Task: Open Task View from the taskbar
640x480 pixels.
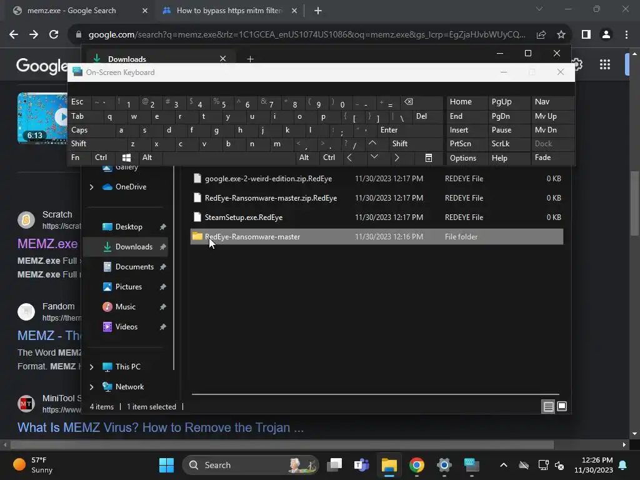Action: (x=334, y=465)
